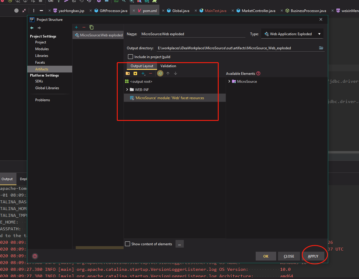Switch to the Validation tab
The image size is (359, 279).
pyautogui.click(x=168, y=66)
